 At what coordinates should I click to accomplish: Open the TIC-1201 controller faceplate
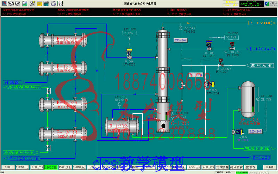tap(180, 40)
